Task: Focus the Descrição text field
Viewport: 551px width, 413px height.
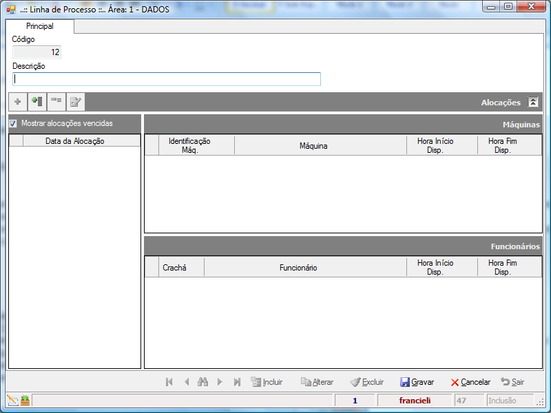Action: point(167,79)
